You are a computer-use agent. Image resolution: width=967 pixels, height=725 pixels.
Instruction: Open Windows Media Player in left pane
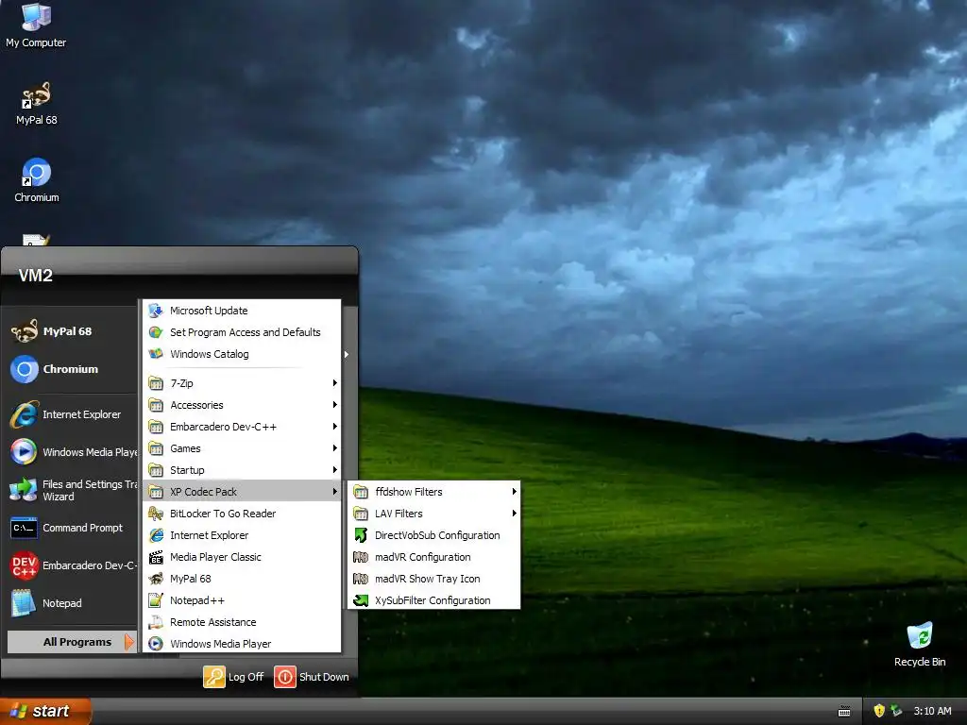pos(74,452)
